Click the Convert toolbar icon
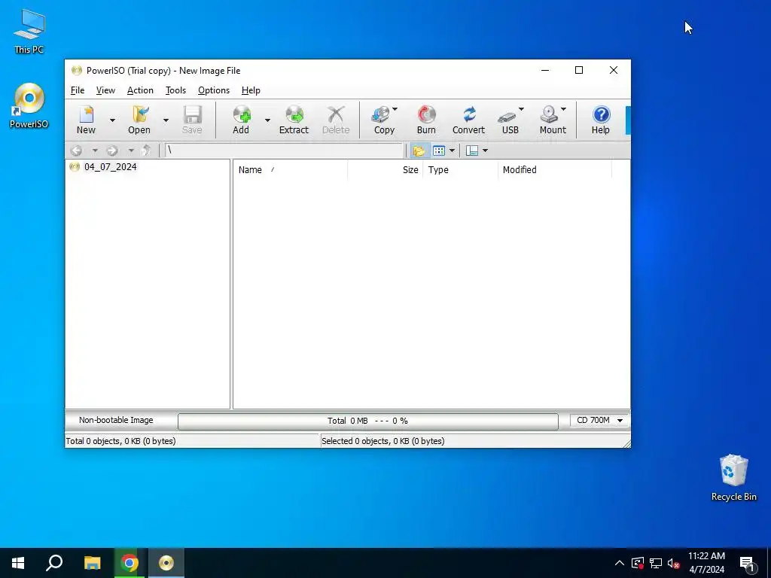 point(468,120)
